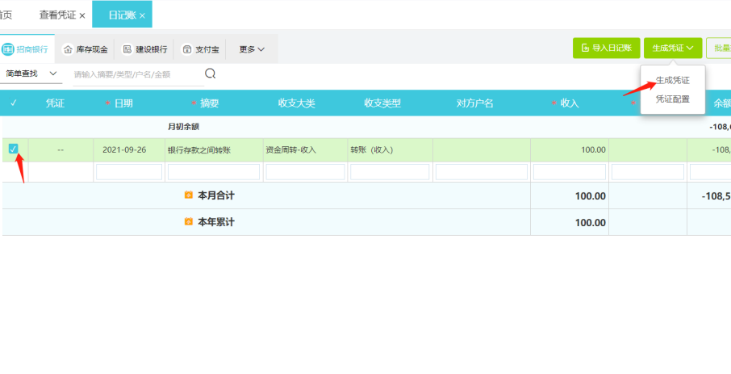
Task: Toggle select-all checkmark in table header
Action: (14, 103)
